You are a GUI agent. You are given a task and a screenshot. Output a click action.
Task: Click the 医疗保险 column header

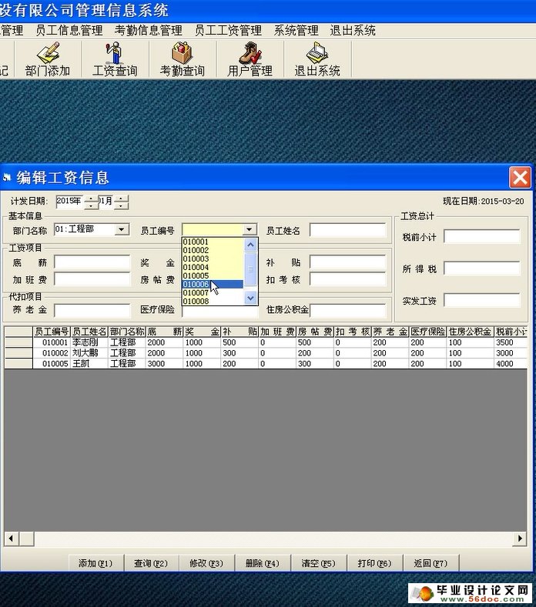pyautogui.click(x=428, y=332)
